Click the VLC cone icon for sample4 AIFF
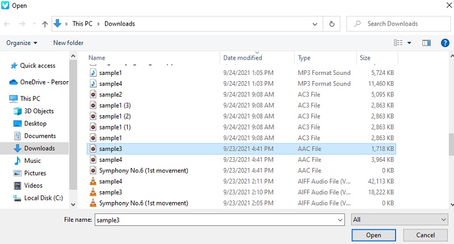This screenshot has height=244, width=454. 94,182
